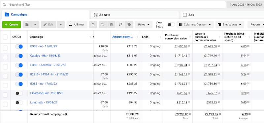Click the Amount spent sort arrow
Image resolution: width=264 pixels, height=123 pixels.
(x=132, y=37)
